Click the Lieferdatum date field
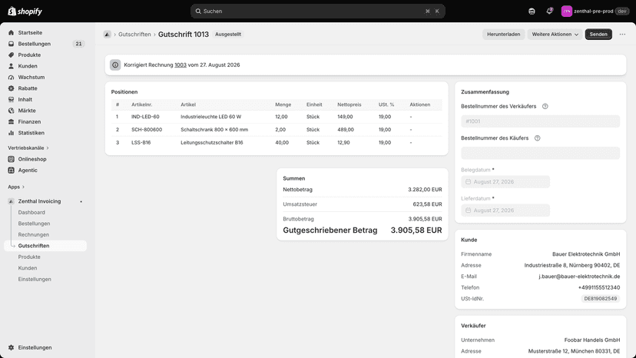636x358 pixels. [x=505, y=210]
